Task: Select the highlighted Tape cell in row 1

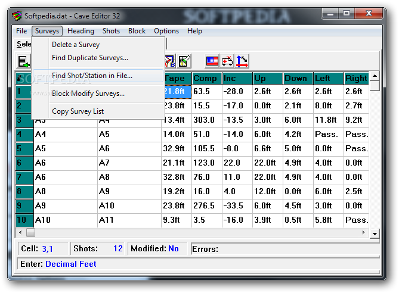Action: click(x=178, y=92)
